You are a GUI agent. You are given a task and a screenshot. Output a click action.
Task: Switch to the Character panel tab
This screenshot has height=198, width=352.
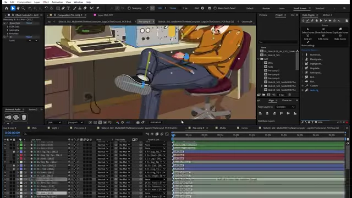[287, 100]
